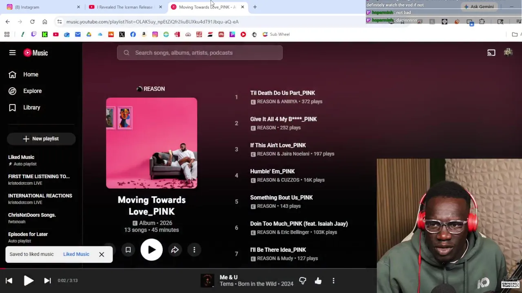Viewport: 522px width, 293px height.
Task: Open album more options three-dot menu
Action: [194, 250]
